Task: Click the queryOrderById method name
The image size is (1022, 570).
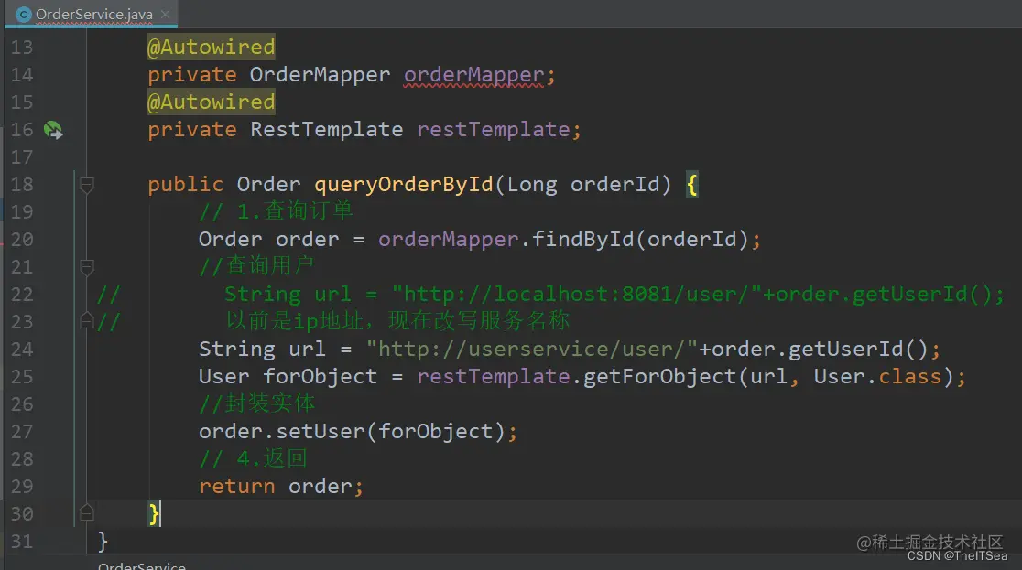Action: (404, 185)
